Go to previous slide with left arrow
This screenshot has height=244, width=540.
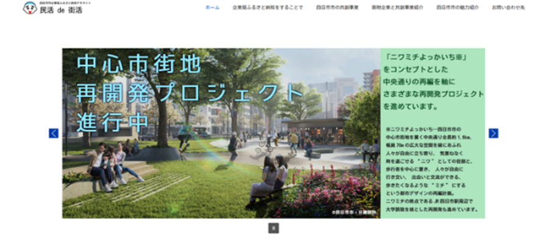pyautogui.click(x=54, y=133)
